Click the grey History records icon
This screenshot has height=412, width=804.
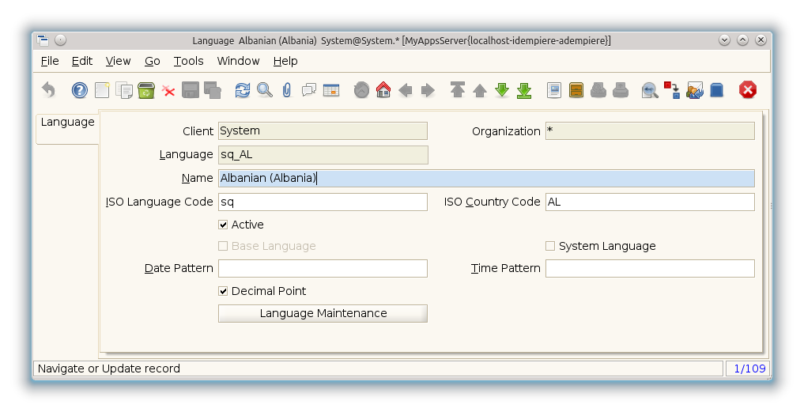tap(361, 90)
